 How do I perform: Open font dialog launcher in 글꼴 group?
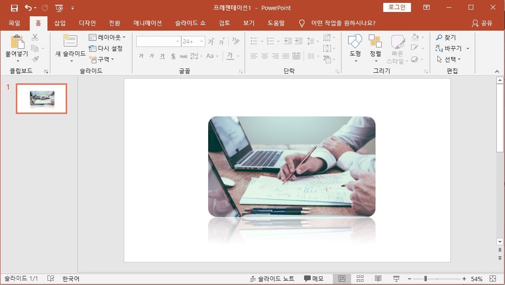coord(241,71)
